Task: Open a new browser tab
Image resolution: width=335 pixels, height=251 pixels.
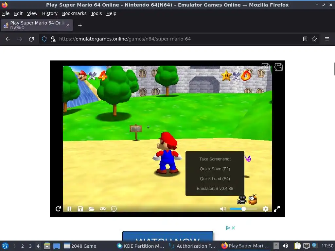Action: point(80,25)
